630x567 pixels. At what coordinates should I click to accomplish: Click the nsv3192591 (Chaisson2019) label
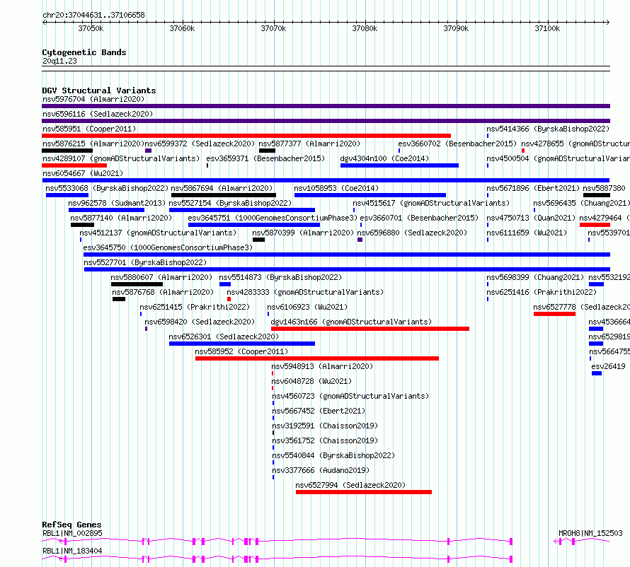pos(325,426)
